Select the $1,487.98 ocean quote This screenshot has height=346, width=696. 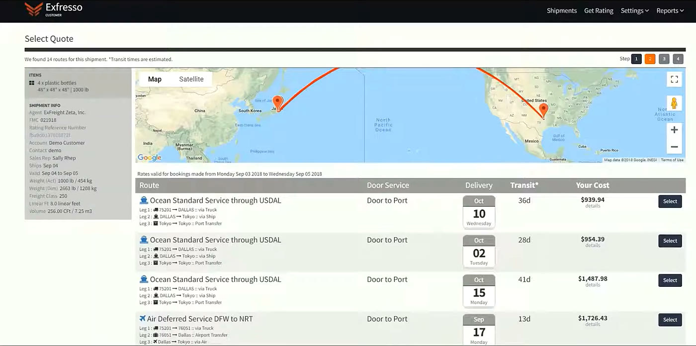click(x=670, y=280)
